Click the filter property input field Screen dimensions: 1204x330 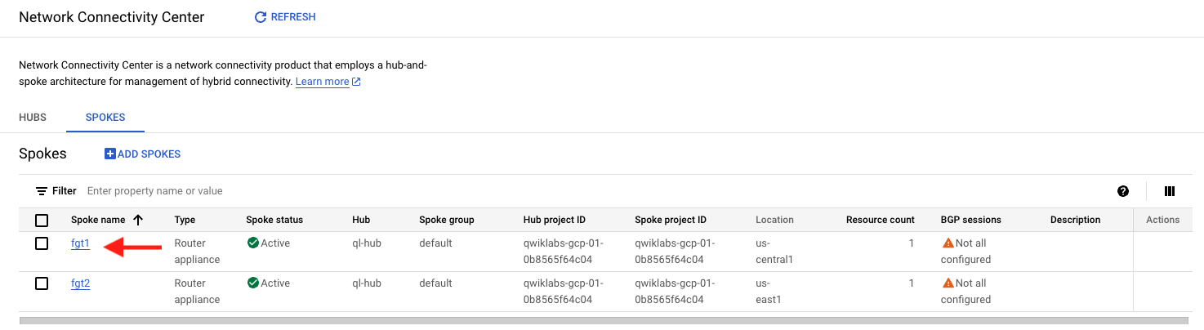(572, 191)
